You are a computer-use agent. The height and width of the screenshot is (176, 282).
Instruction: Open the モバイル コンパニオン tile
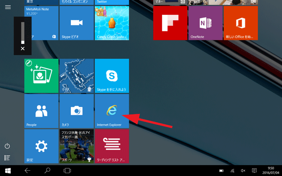pos(77,2)
